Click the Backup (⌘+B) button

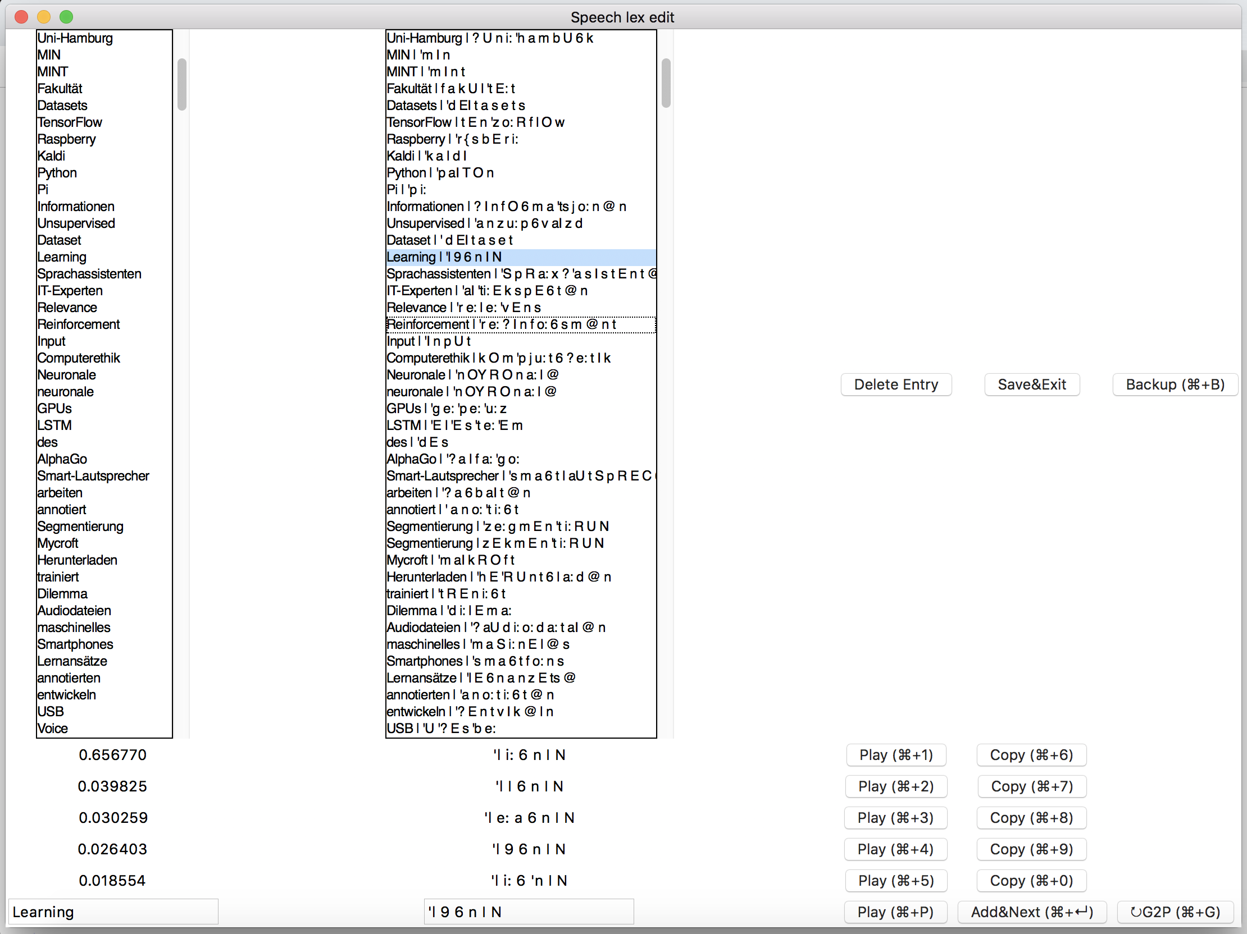(1175, 384)
